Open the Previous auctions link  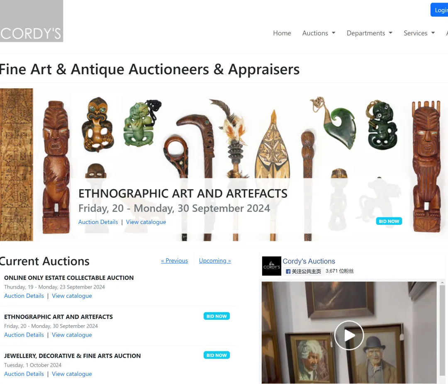click(174, 260)
